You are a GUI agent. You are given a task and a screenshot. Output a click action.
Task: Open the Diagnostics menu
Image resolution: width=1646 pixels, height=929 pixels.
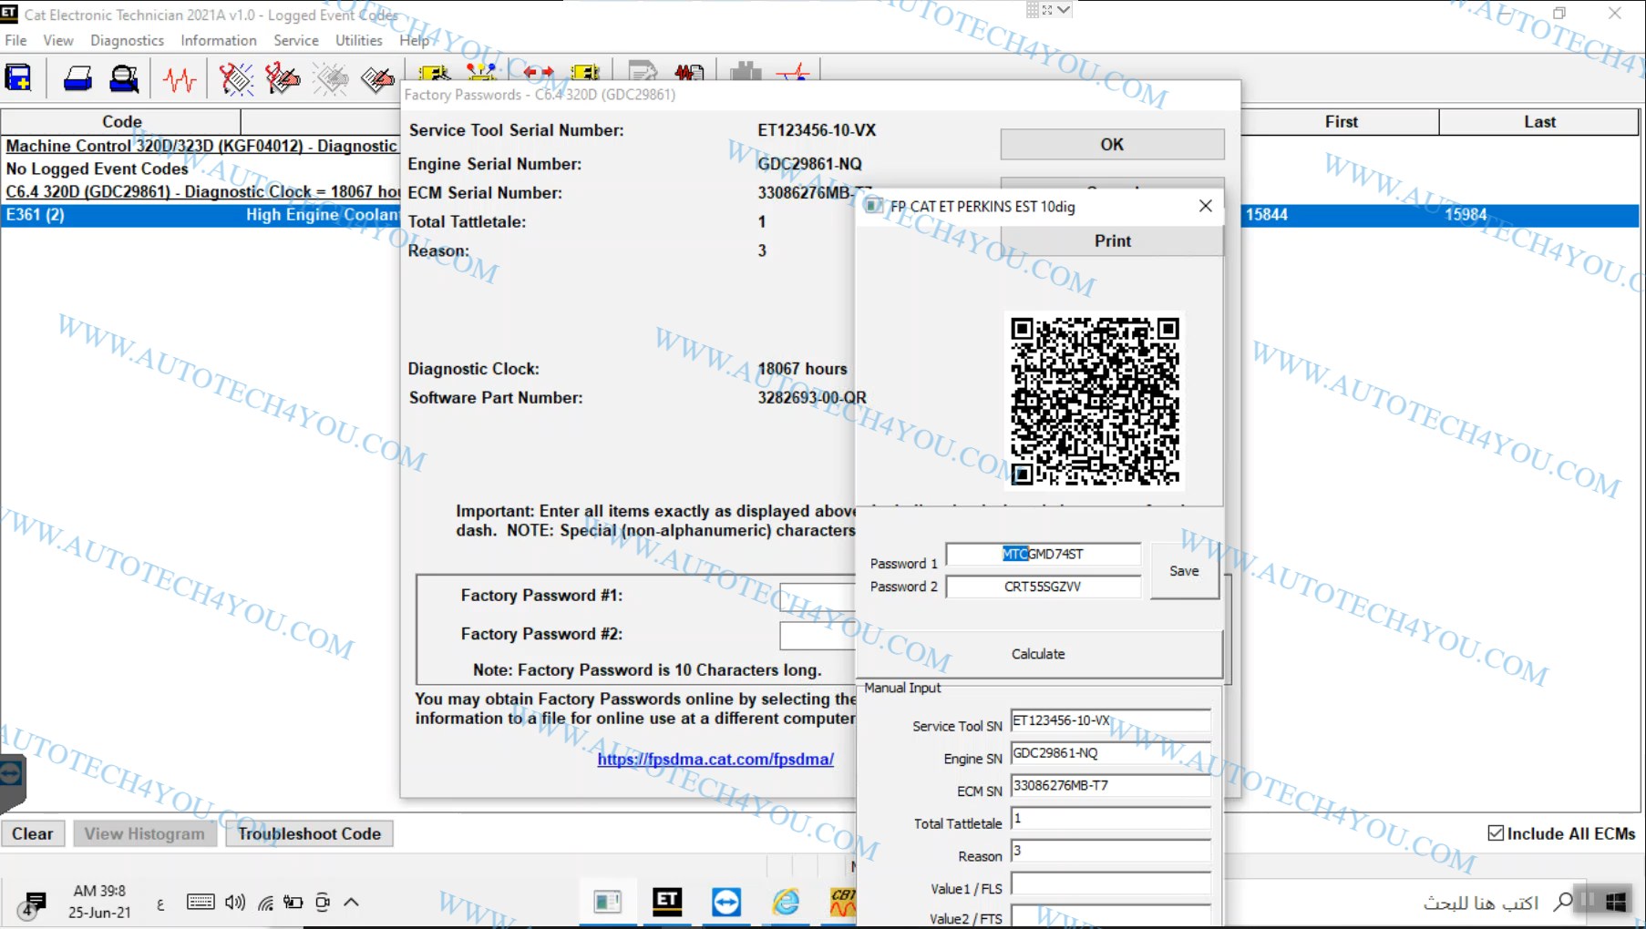(x=127, y=40)
